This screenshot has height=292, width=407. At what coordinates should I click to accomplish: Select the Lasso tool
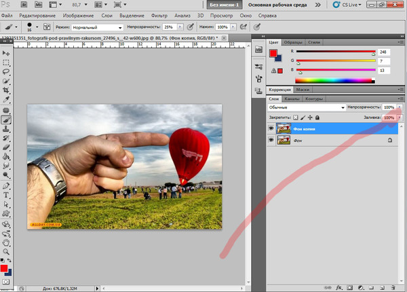click(6, 72)
